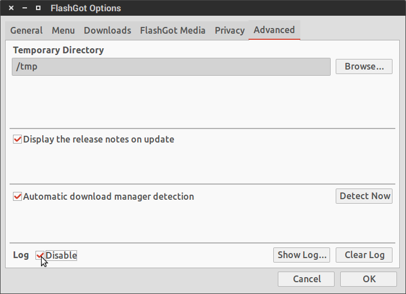This screenshot has width=406, height=294.
Task: Confirm settings with the OK button
Action: click(x=369, y=279)
